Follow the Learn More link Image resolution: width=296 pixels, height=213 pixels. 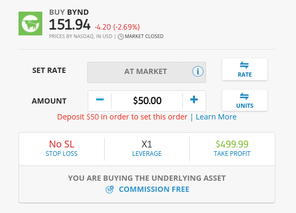(x=216, y=117)
